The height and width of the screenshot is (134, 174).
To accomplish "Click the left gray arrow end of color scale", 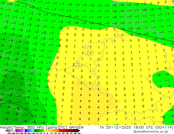I will [6, 130].
